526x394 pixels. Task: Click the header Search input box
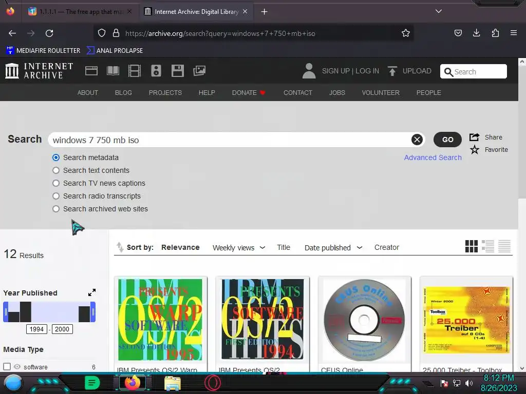click(x=473, y=71)
